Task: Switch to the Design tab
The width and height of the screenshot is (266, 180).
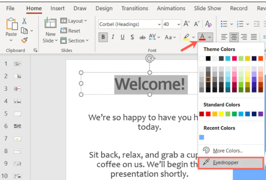Action: [104, 8]
